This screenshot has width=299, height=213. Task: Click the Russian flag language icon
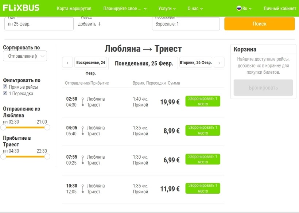point(239,8)
